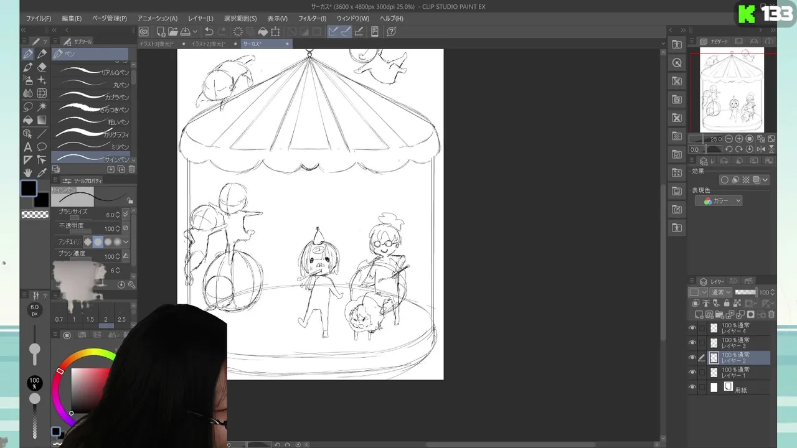This screenshot has height=448, width=797.
Task: Open CLIP STUDIO support help icon
Action: point(392,32)
